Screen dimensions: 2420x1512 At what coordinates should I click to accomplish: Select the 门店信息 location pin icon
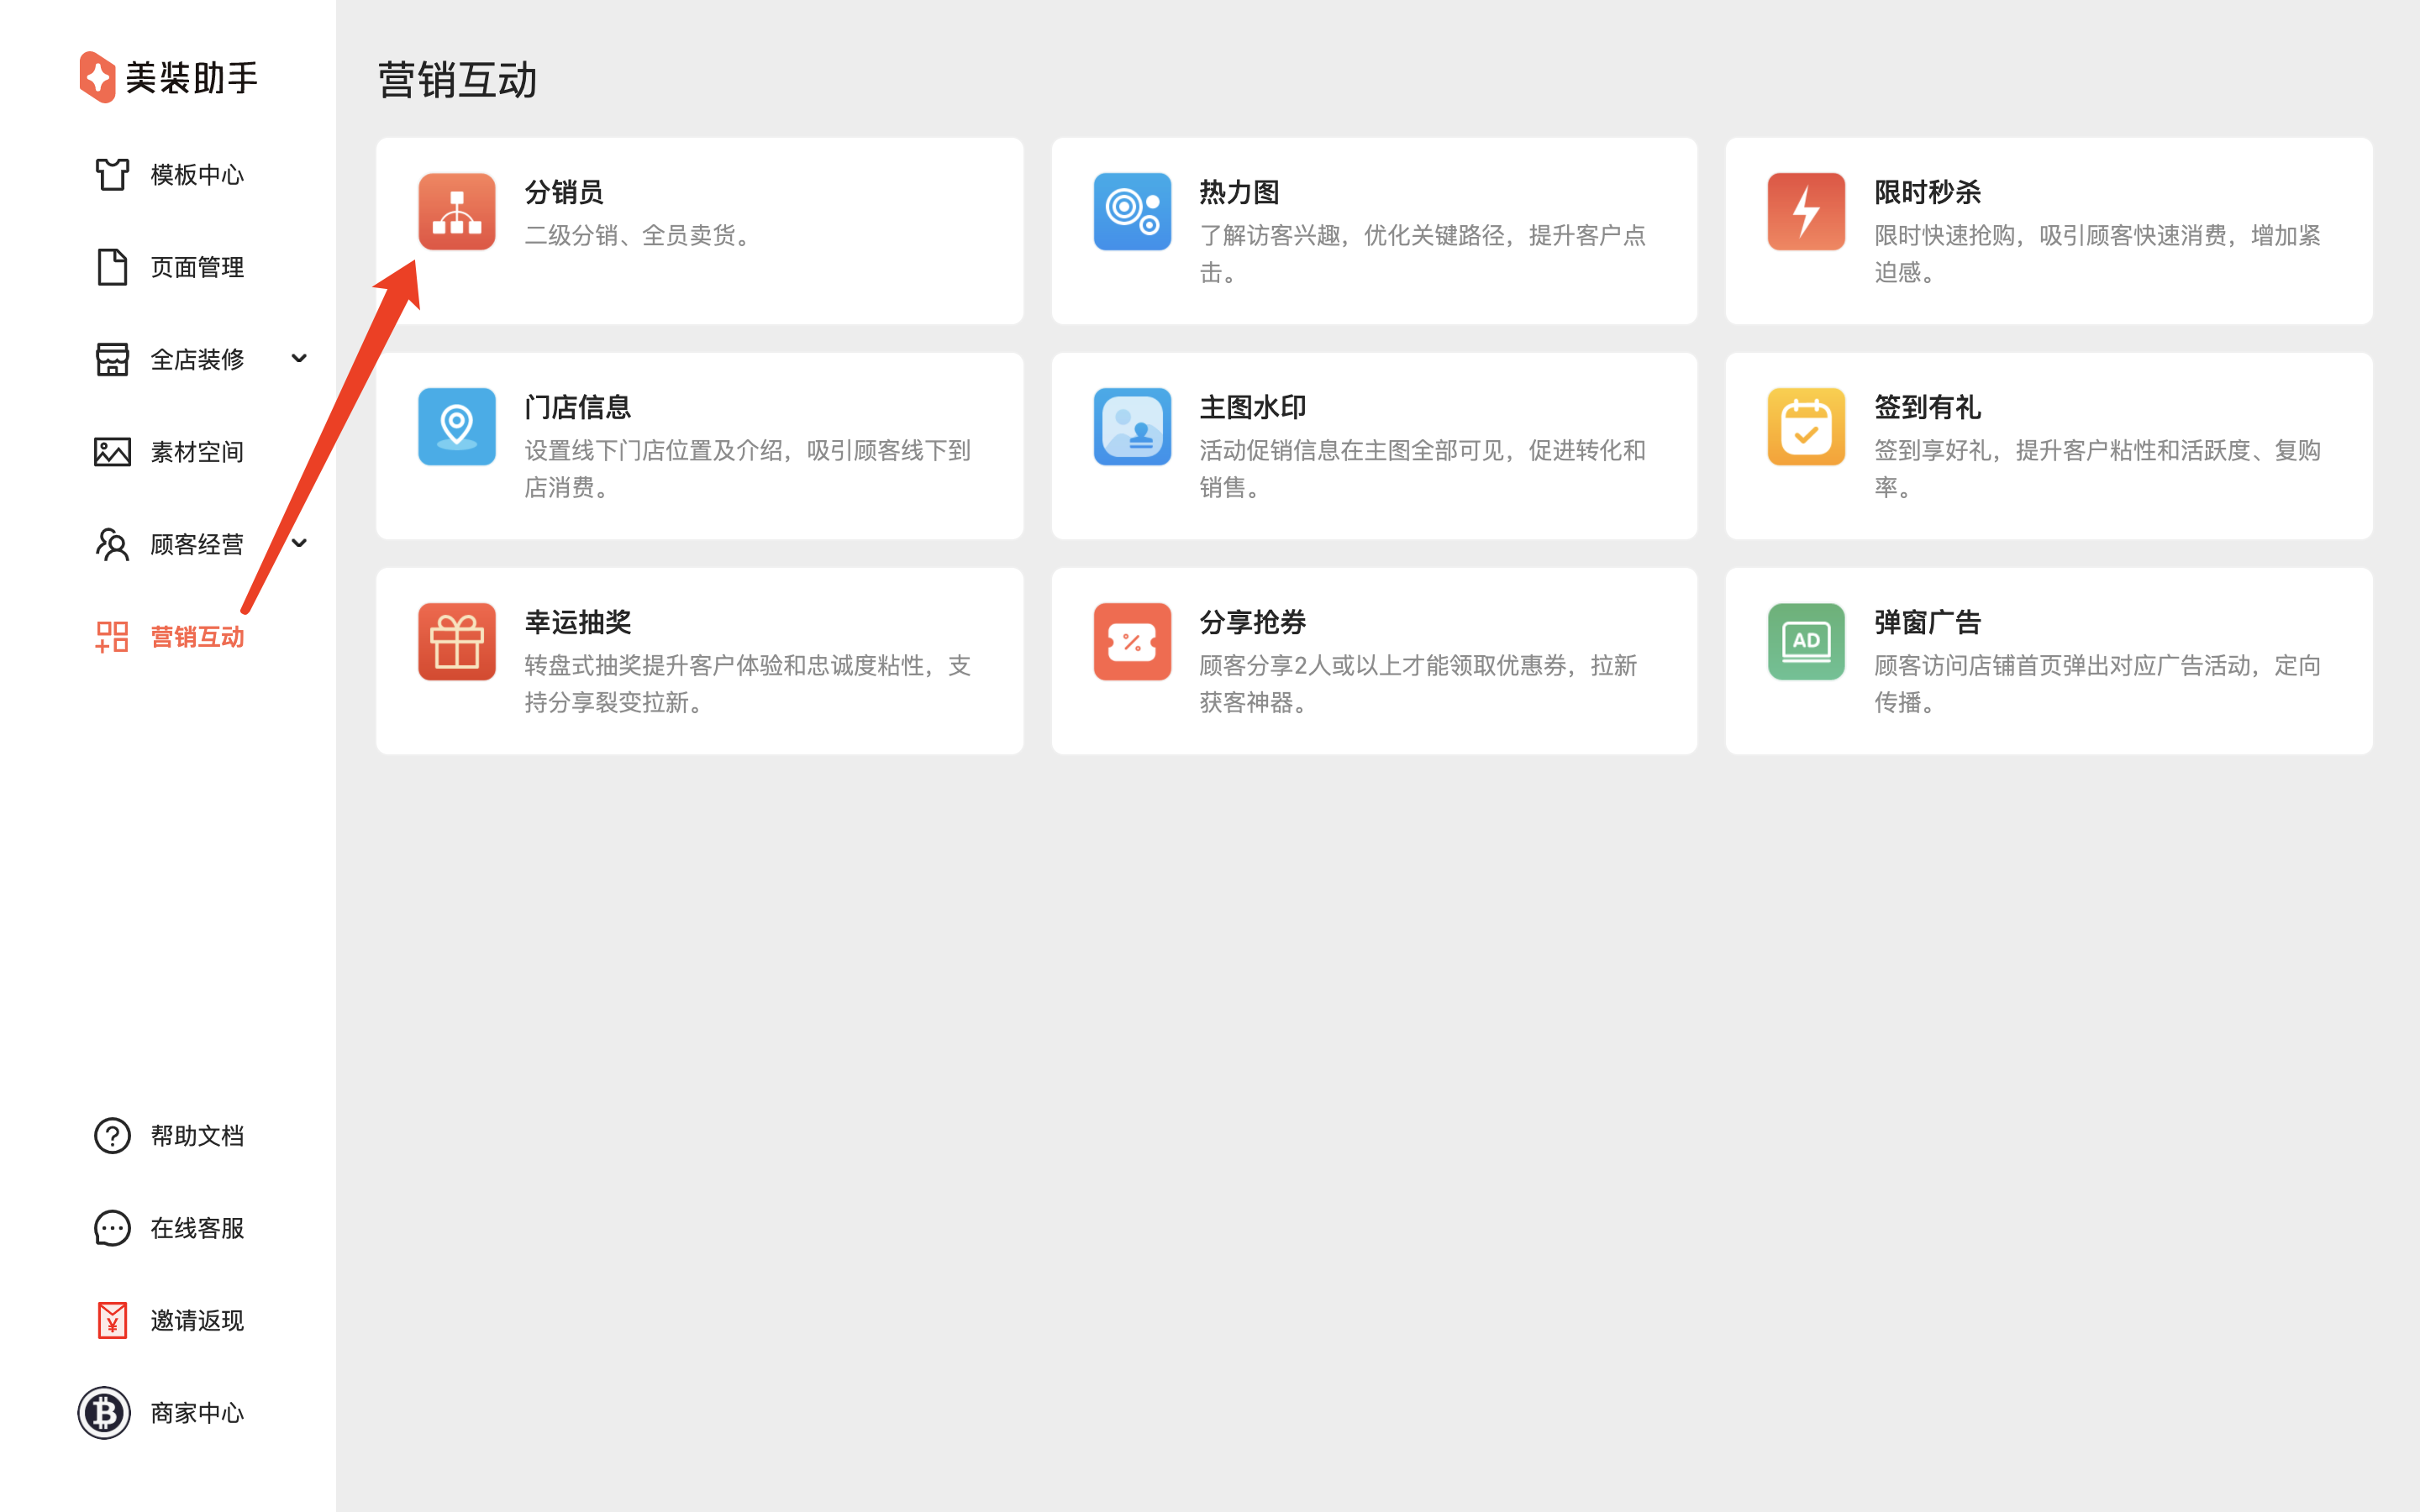[457, 426]
